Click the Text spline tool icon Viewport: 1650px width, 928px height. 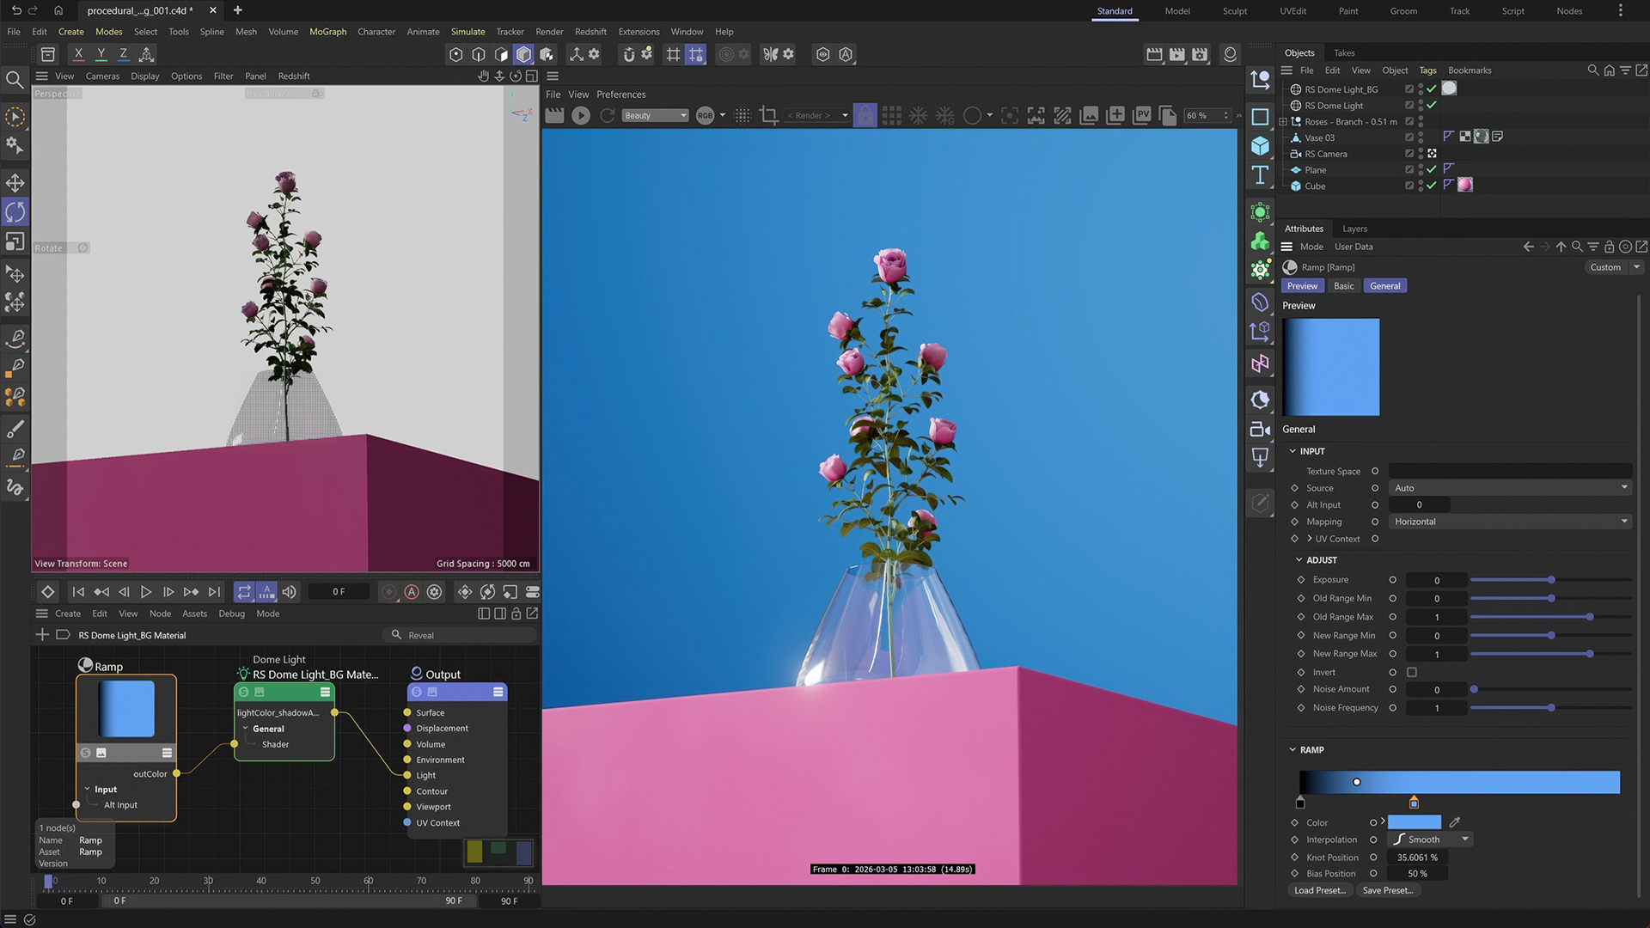coord(1260,175)
